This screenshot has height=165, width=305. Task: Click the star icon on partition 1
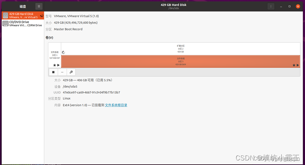click(x=54, y=65)
